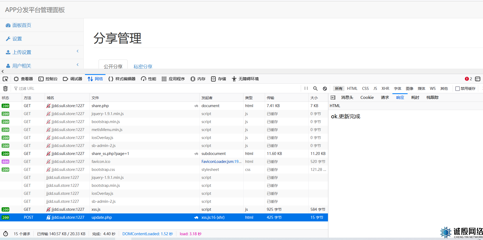Filter requests by 所有
The image size is (483, 240).
pos(339,89)
